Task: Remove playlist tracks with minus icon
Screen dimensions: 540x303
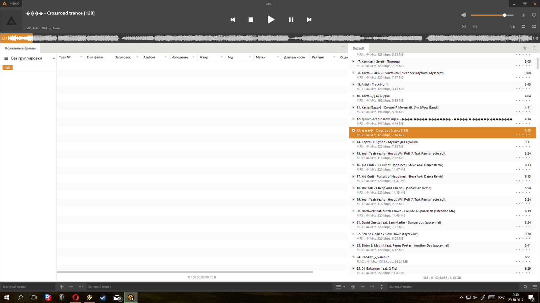Action: pos(362,287)
